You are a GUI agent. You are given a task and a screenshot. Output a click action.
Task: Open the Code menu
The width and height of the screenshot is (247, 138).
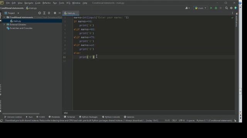pos(38,3)
